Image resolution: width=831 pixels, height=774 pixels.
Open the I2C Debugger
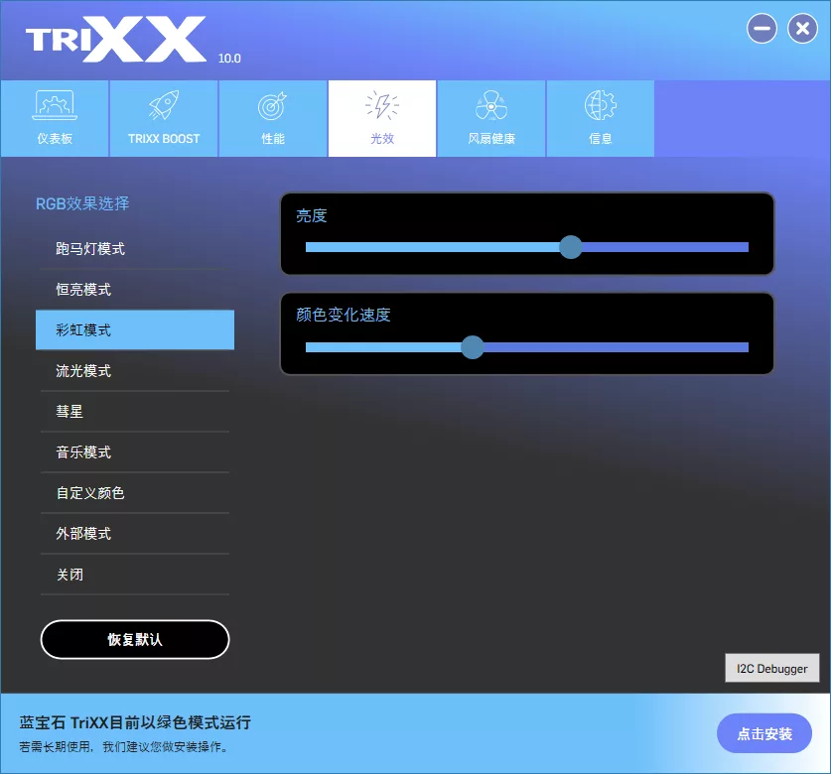(772, 668)
